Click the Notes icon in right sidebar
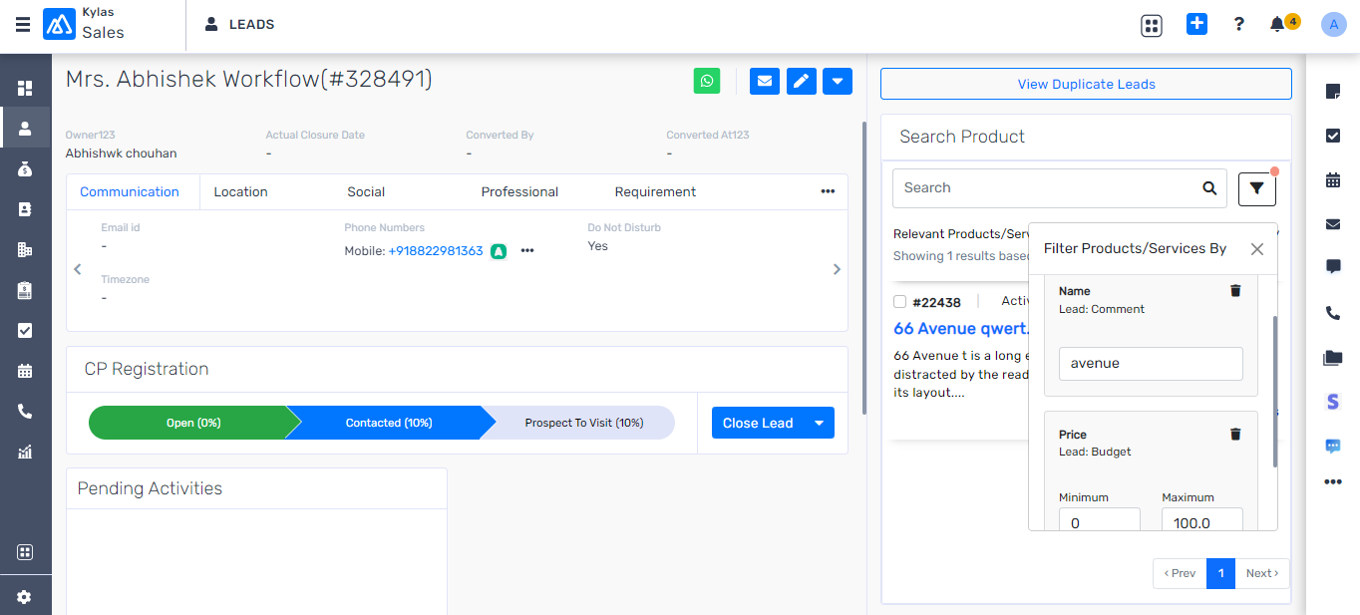Viewport: 1360px width, 615px height. 1333,93
